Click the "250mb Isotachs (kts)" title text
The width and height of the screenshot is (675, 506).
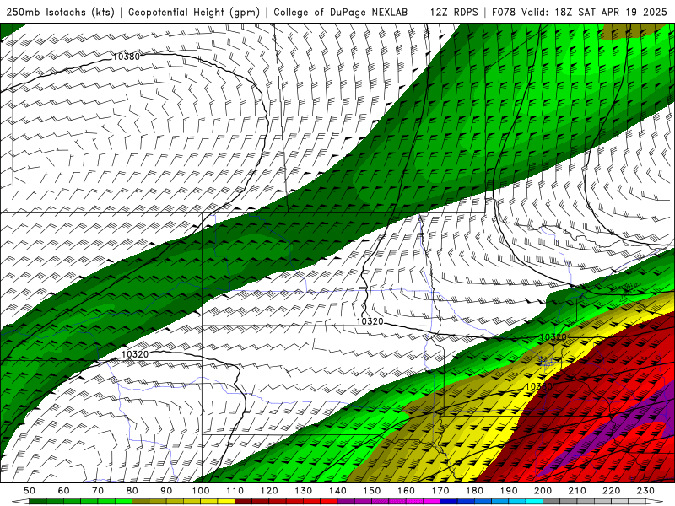61,12
